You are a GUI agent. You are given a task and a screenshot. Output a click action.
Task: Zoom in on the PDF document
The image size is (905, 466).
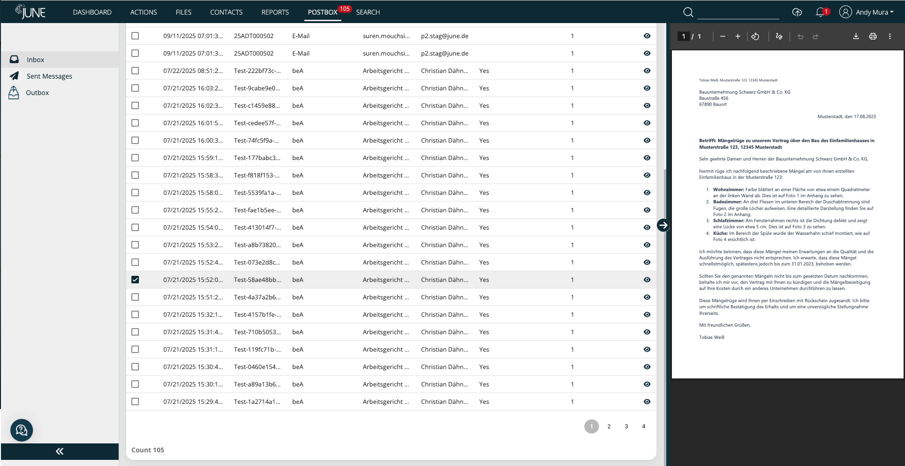coord(738,36)
